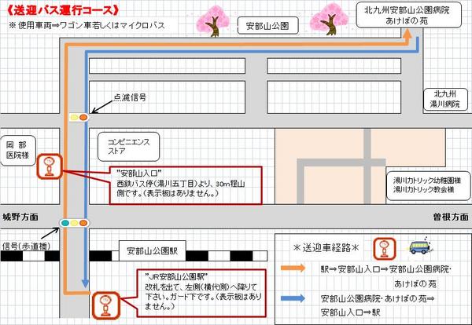472x325 pixels.
Task: Select the コンビニエンスストア box
Action: pyautogui.click(x=128, y=147)
